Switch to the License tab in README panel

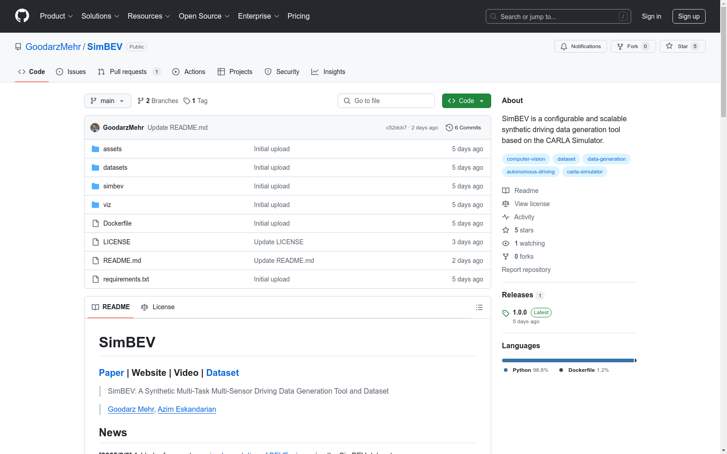click(x=158, y=307)
